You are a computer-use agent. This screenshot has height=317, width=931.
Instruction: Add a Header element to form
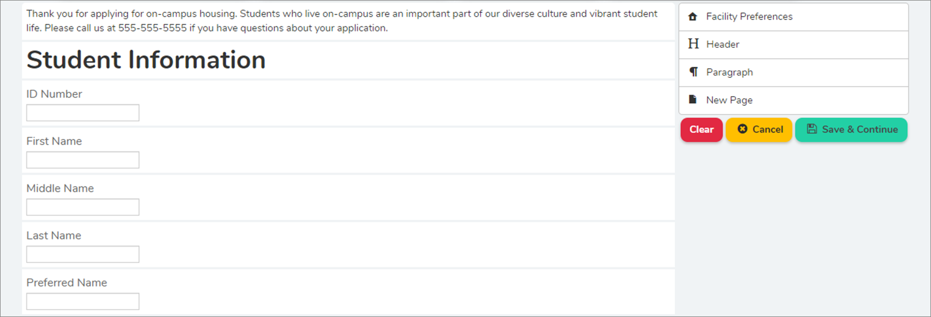click(x=723, y=45)
